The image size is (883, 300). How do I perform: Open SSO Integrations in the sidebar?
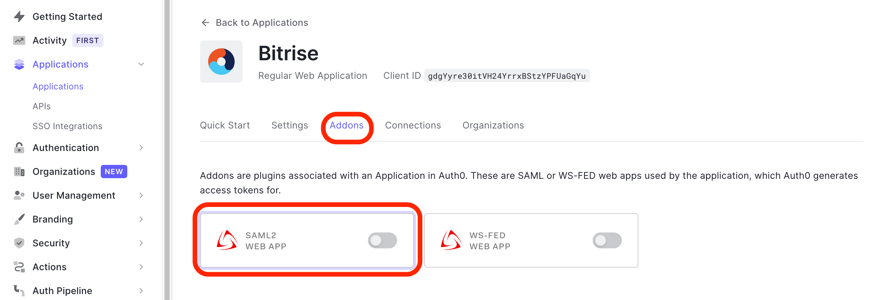tap(68, 126)
